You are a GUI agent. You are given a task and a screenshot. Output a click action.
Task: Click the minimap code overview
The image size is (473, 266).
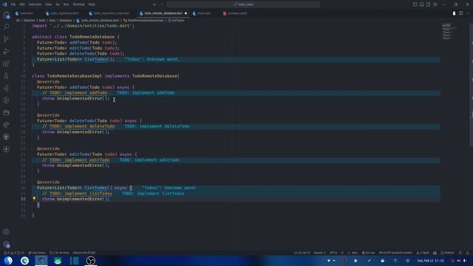pos(450,31)
